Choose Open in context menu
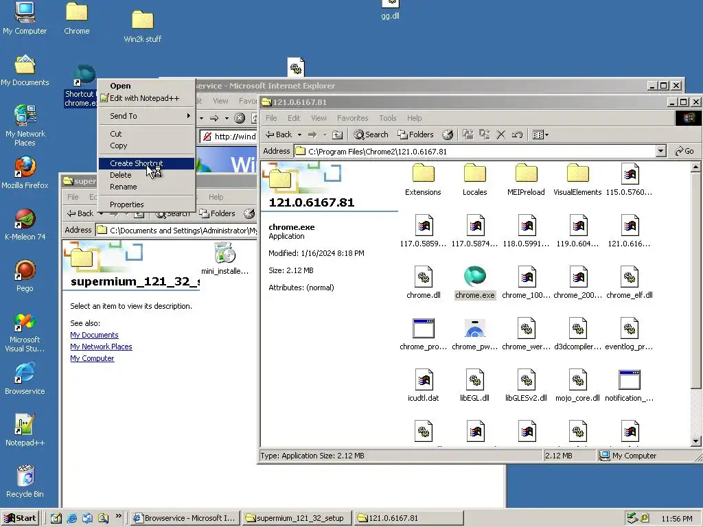 146,86
